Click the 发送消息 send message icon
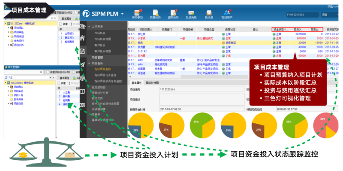This screenshot has height=171, width=343. click(x=191, y=14)
